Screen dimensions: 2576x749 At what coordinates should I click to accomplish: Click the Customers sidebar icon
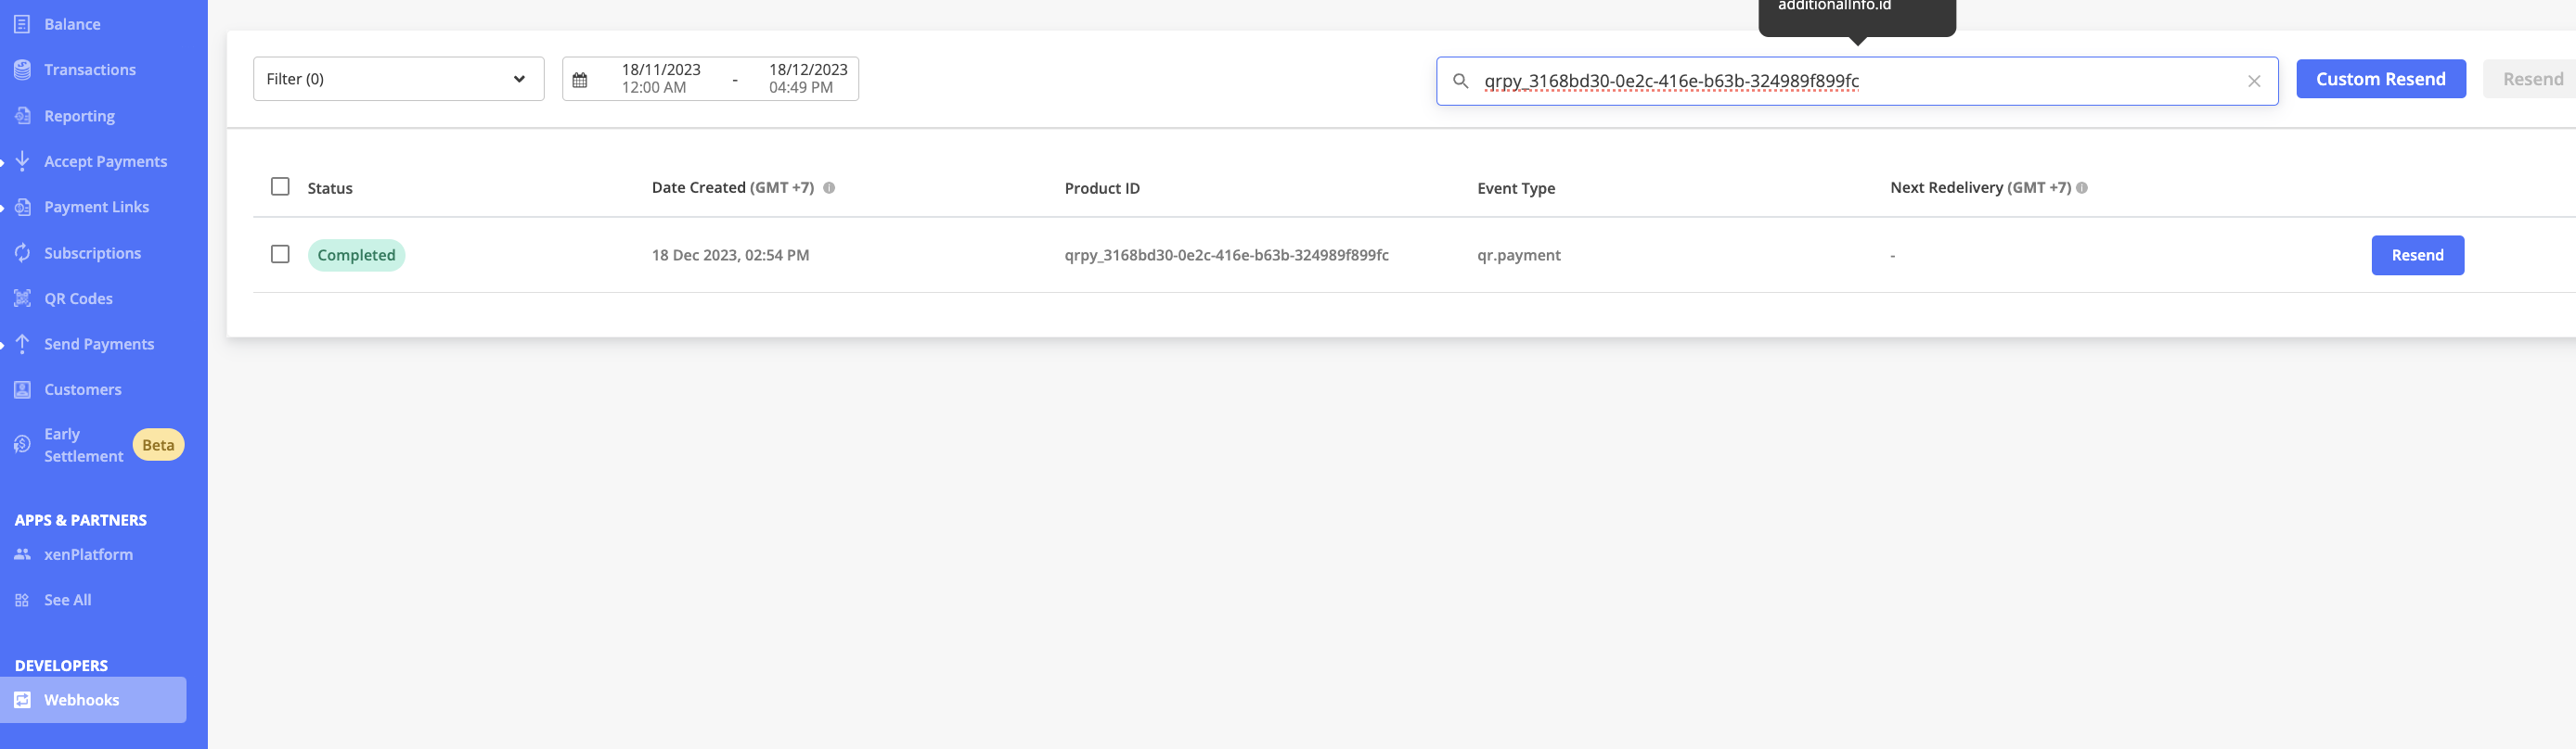[22, 389]
